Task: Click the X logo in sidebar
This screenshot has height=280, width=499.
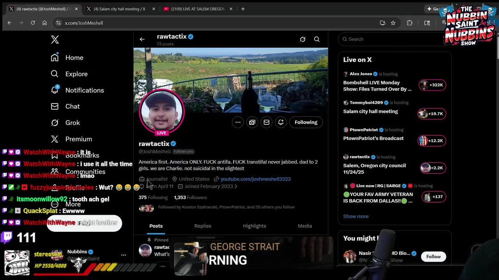Action: pos(55,40)
